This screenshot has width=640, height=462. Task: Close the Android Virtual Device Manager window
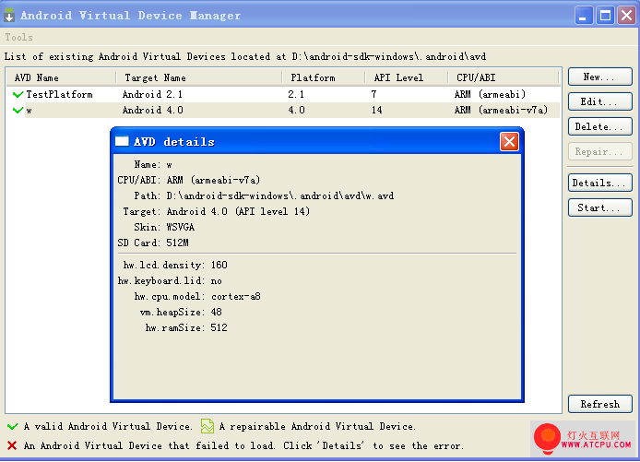[x=626, y=16]
